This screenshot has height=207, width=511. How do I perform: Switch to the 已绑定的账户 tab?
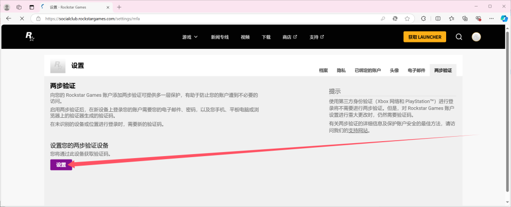[368, 70]
